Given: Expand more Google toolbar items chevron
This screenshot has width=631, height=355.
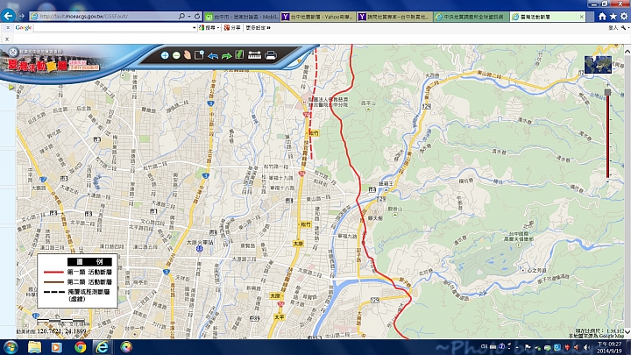Looking at the screenshot, I should [x=268, y=28].
